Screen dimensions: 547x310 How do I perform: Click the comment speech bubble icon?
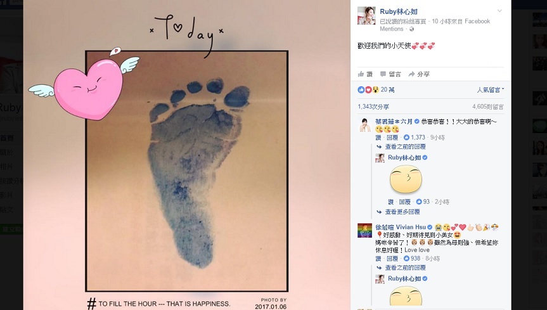point(383,74)
